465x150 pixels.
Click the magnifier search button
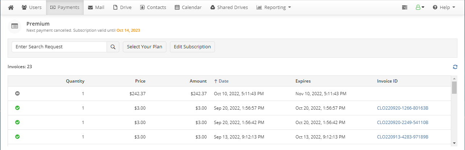(x=113, y=47)
